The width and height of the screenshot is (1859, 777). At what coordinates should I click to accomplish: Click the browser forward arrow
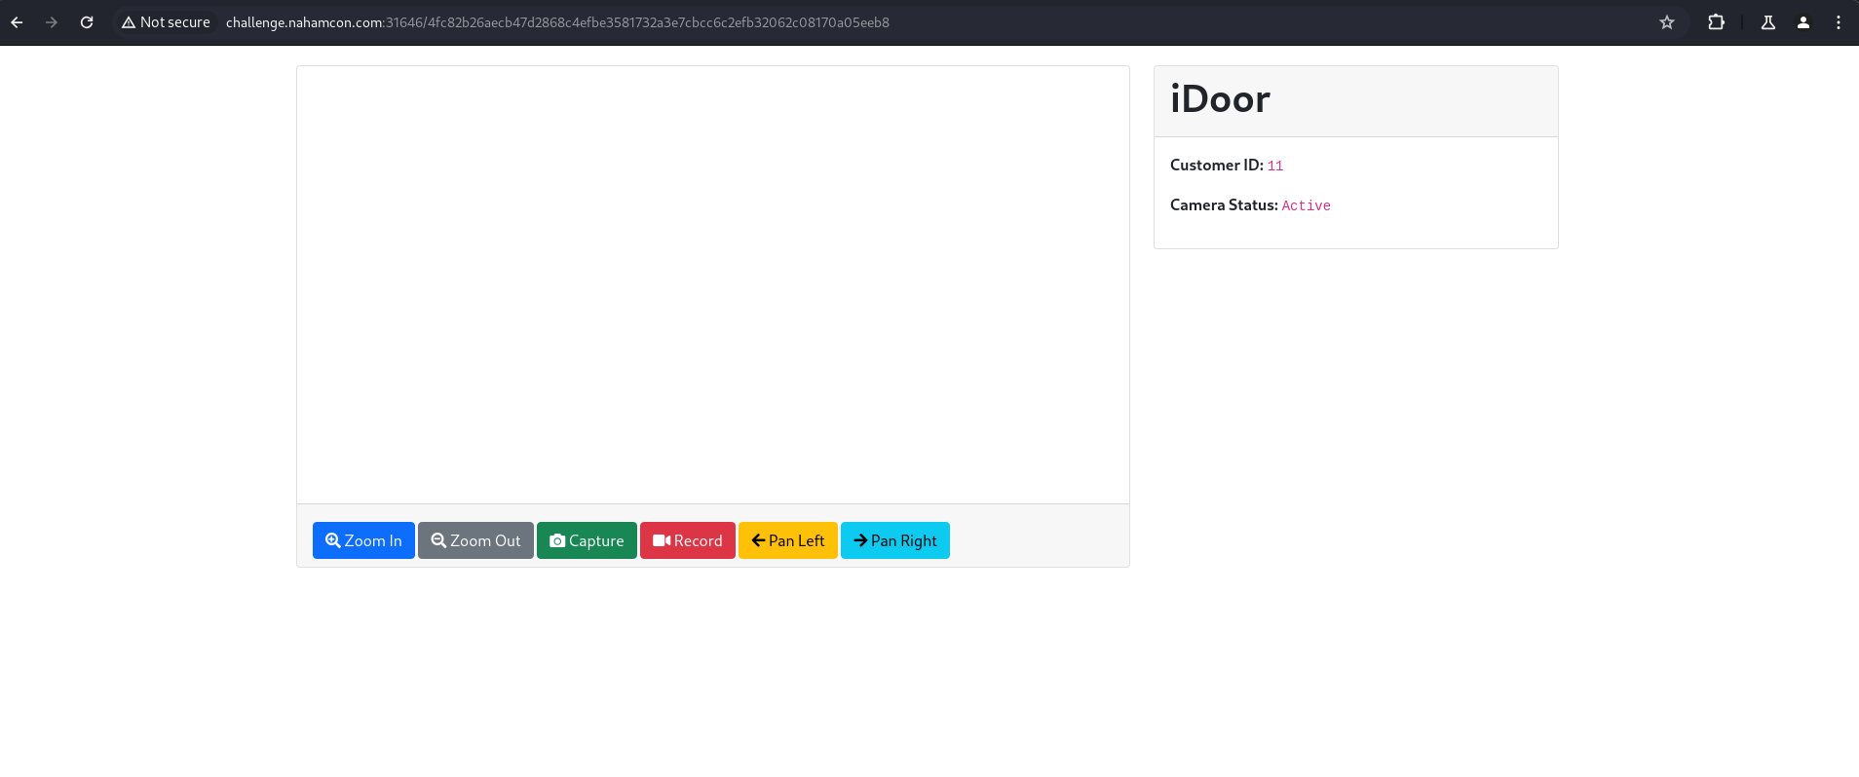click(x=52, y=22)
